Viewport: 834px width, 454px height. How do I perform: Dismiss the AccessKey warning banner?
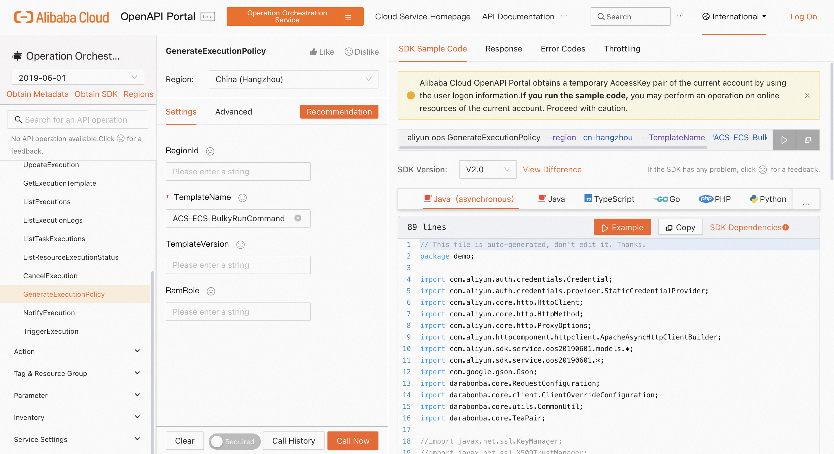(807, 95)
